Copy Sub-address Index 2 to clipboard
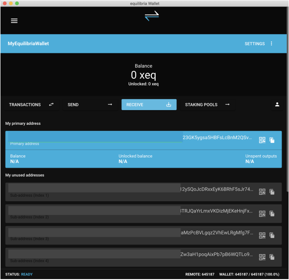This screenshot has width=289, height=280. click(272, 214)
